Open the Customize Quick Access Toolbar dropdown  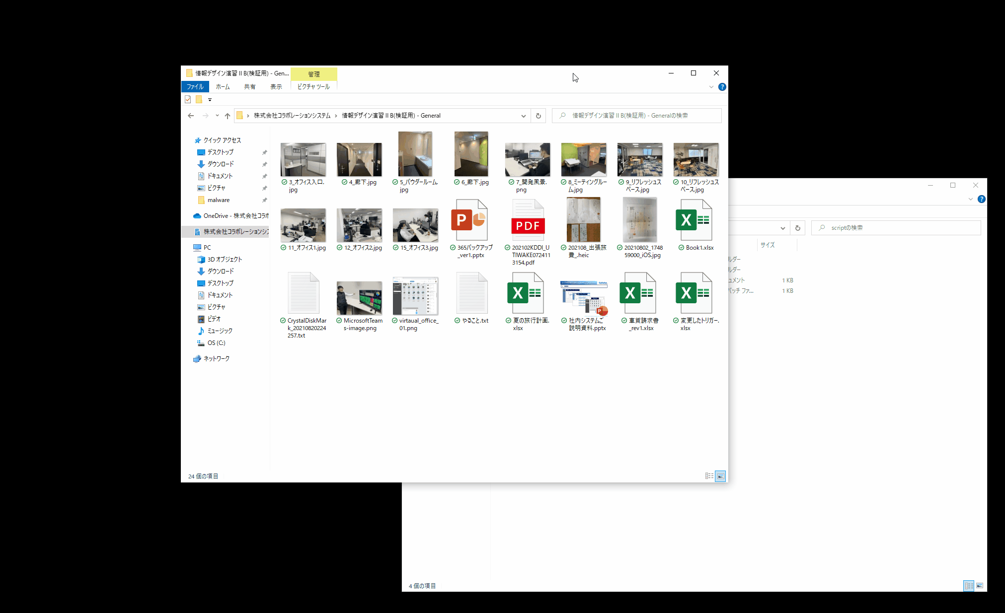click(x=210, y=100)
